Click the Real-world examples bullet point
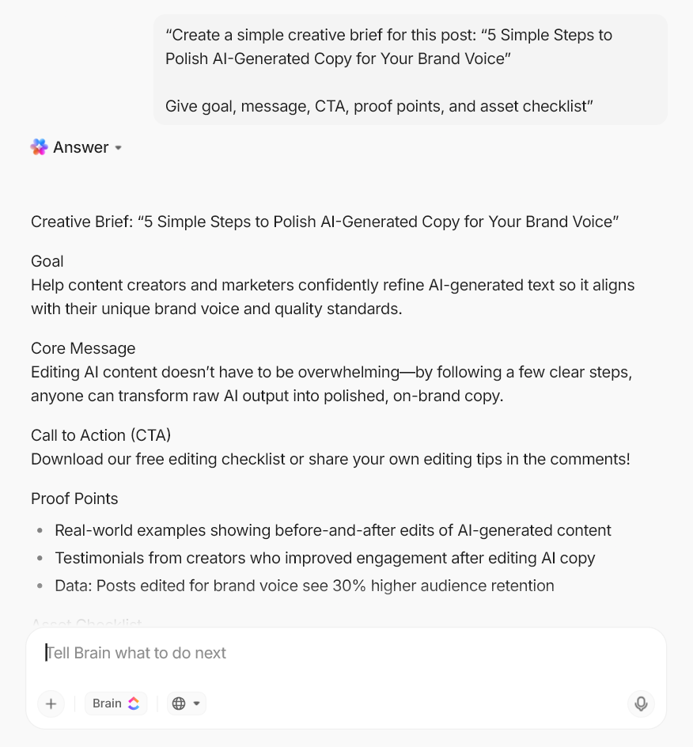The image size is (693, 747). (x=332, y=530)
